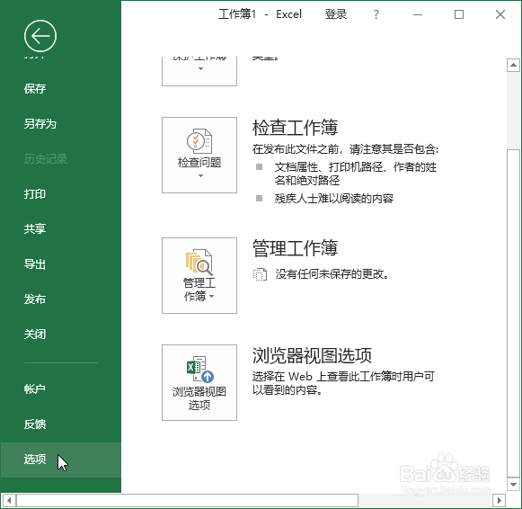
Task: Minimize the Excel window
Action: tap(418, 14)
